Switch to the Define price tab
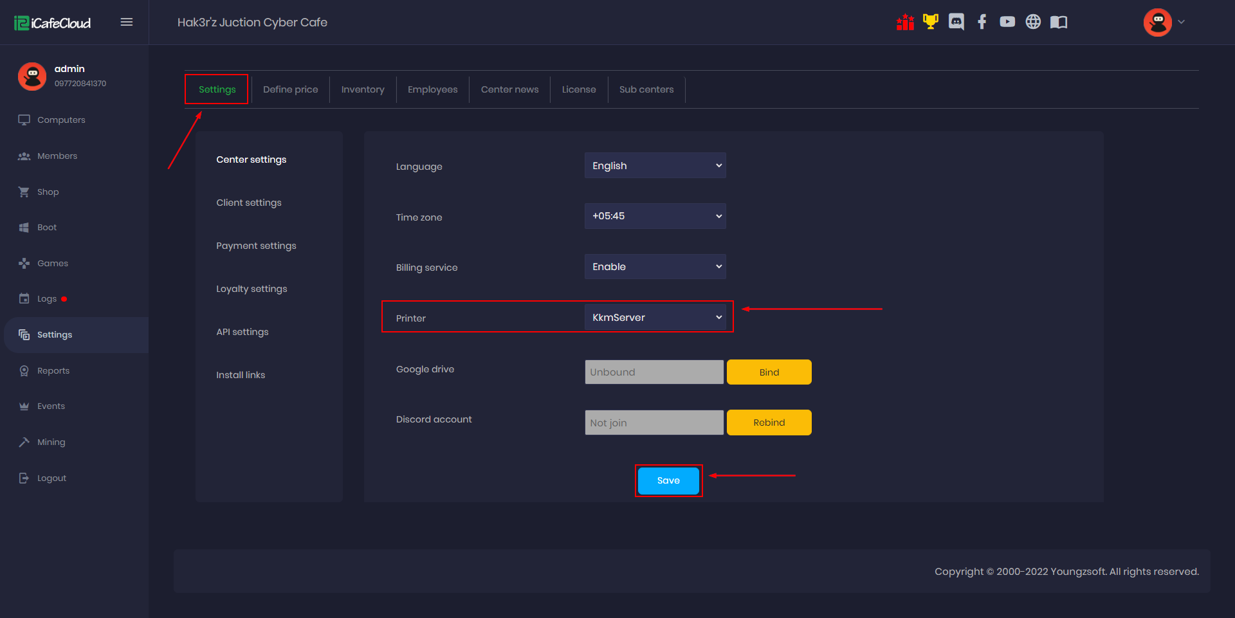 click(x=290, y=89)
